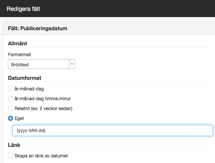Open the Formatmall dropdown arrow
The image size is (215, 163).
tap(72, 64)
